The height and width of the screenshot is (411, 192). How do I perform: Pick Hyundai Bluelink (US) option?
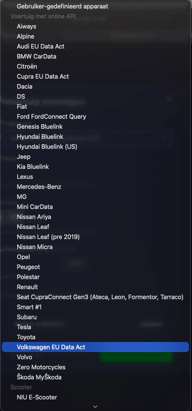click(95, 146)
